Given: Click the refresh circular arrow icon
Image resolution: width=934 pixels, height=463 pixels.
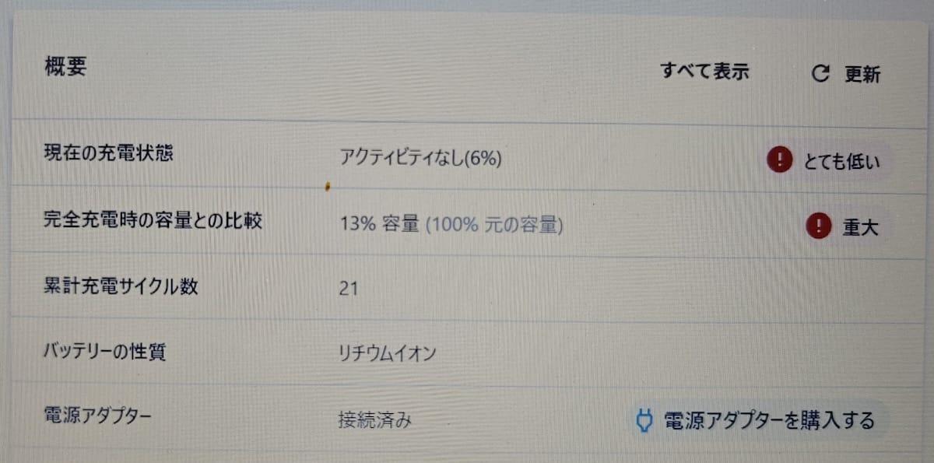Looking at the screenshot, I should click(x=821, y=74).
